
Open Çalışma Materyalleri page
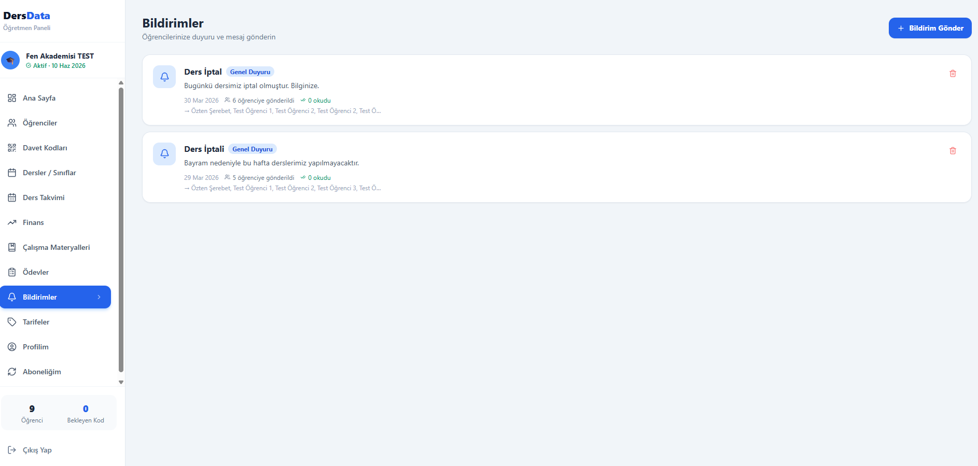tap(56, 247)
